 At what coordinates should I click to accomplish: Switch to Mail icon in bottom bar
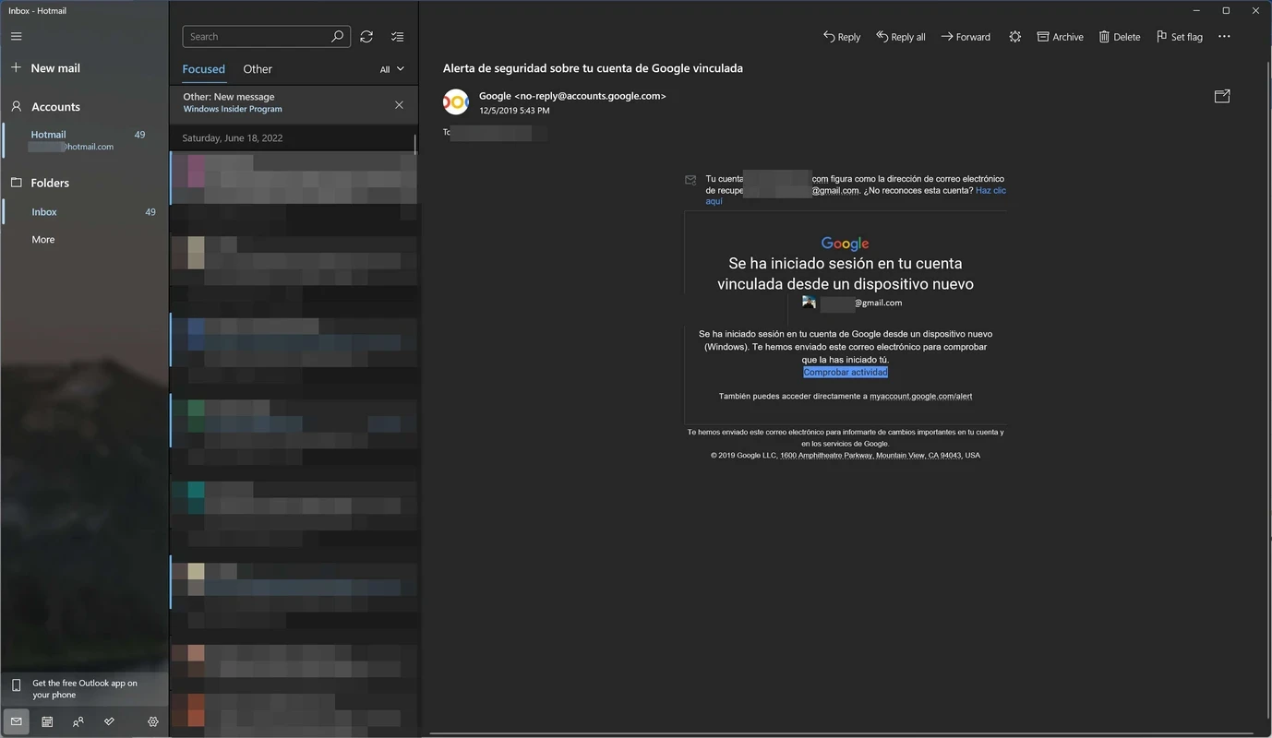tap(16, 721)
